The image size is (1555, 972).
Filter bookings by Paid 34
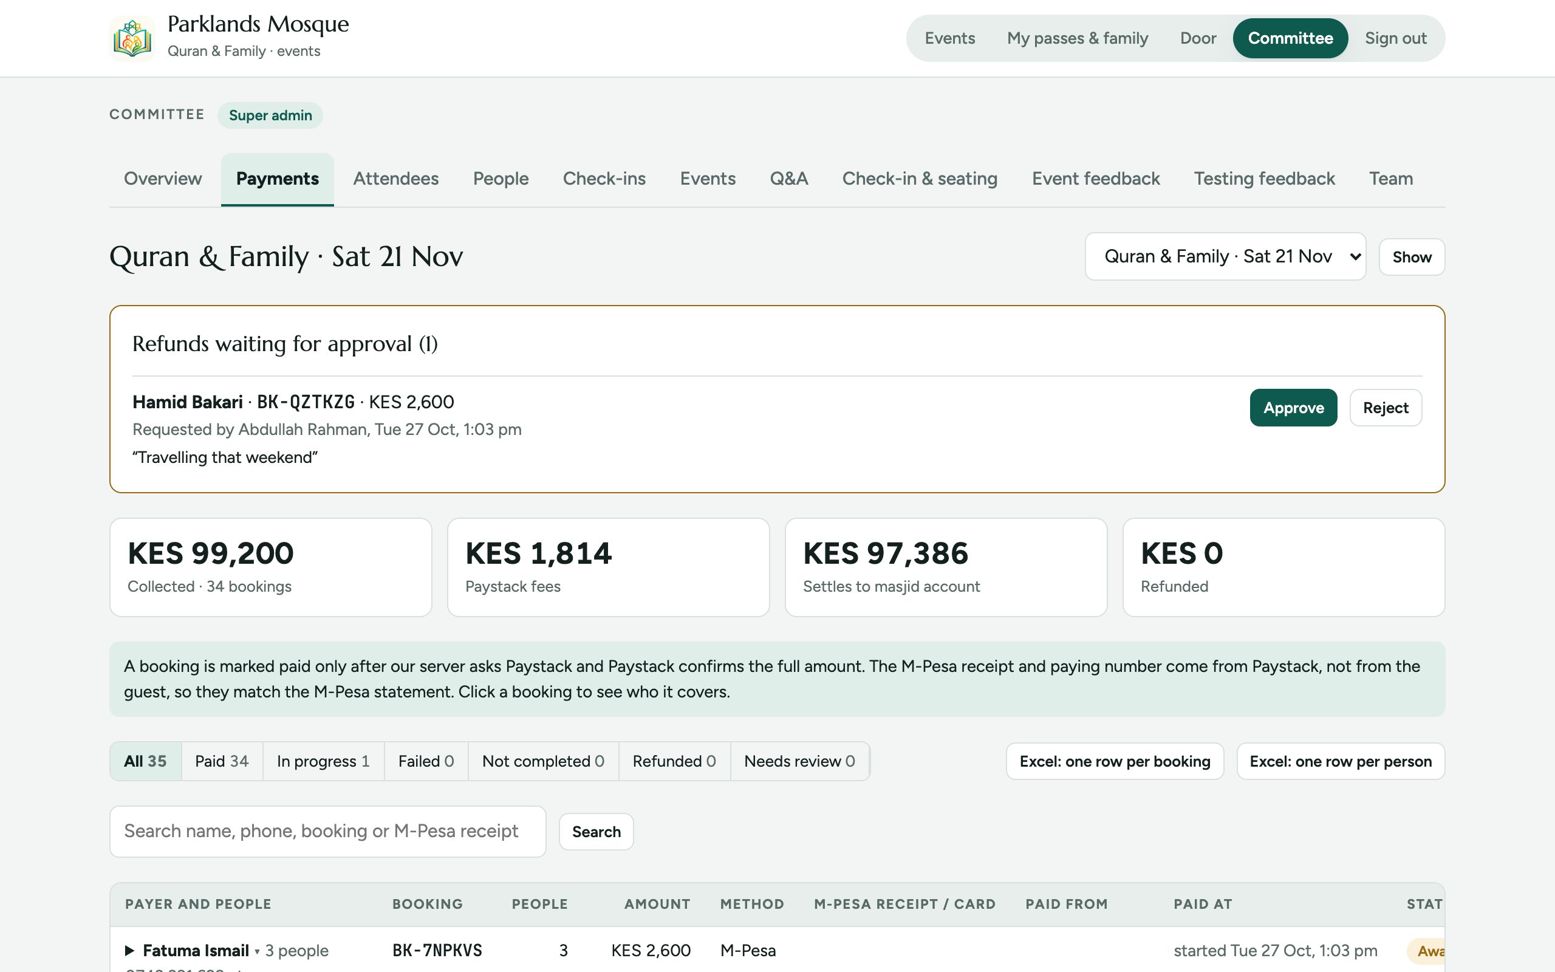click(x=222, y=761)
